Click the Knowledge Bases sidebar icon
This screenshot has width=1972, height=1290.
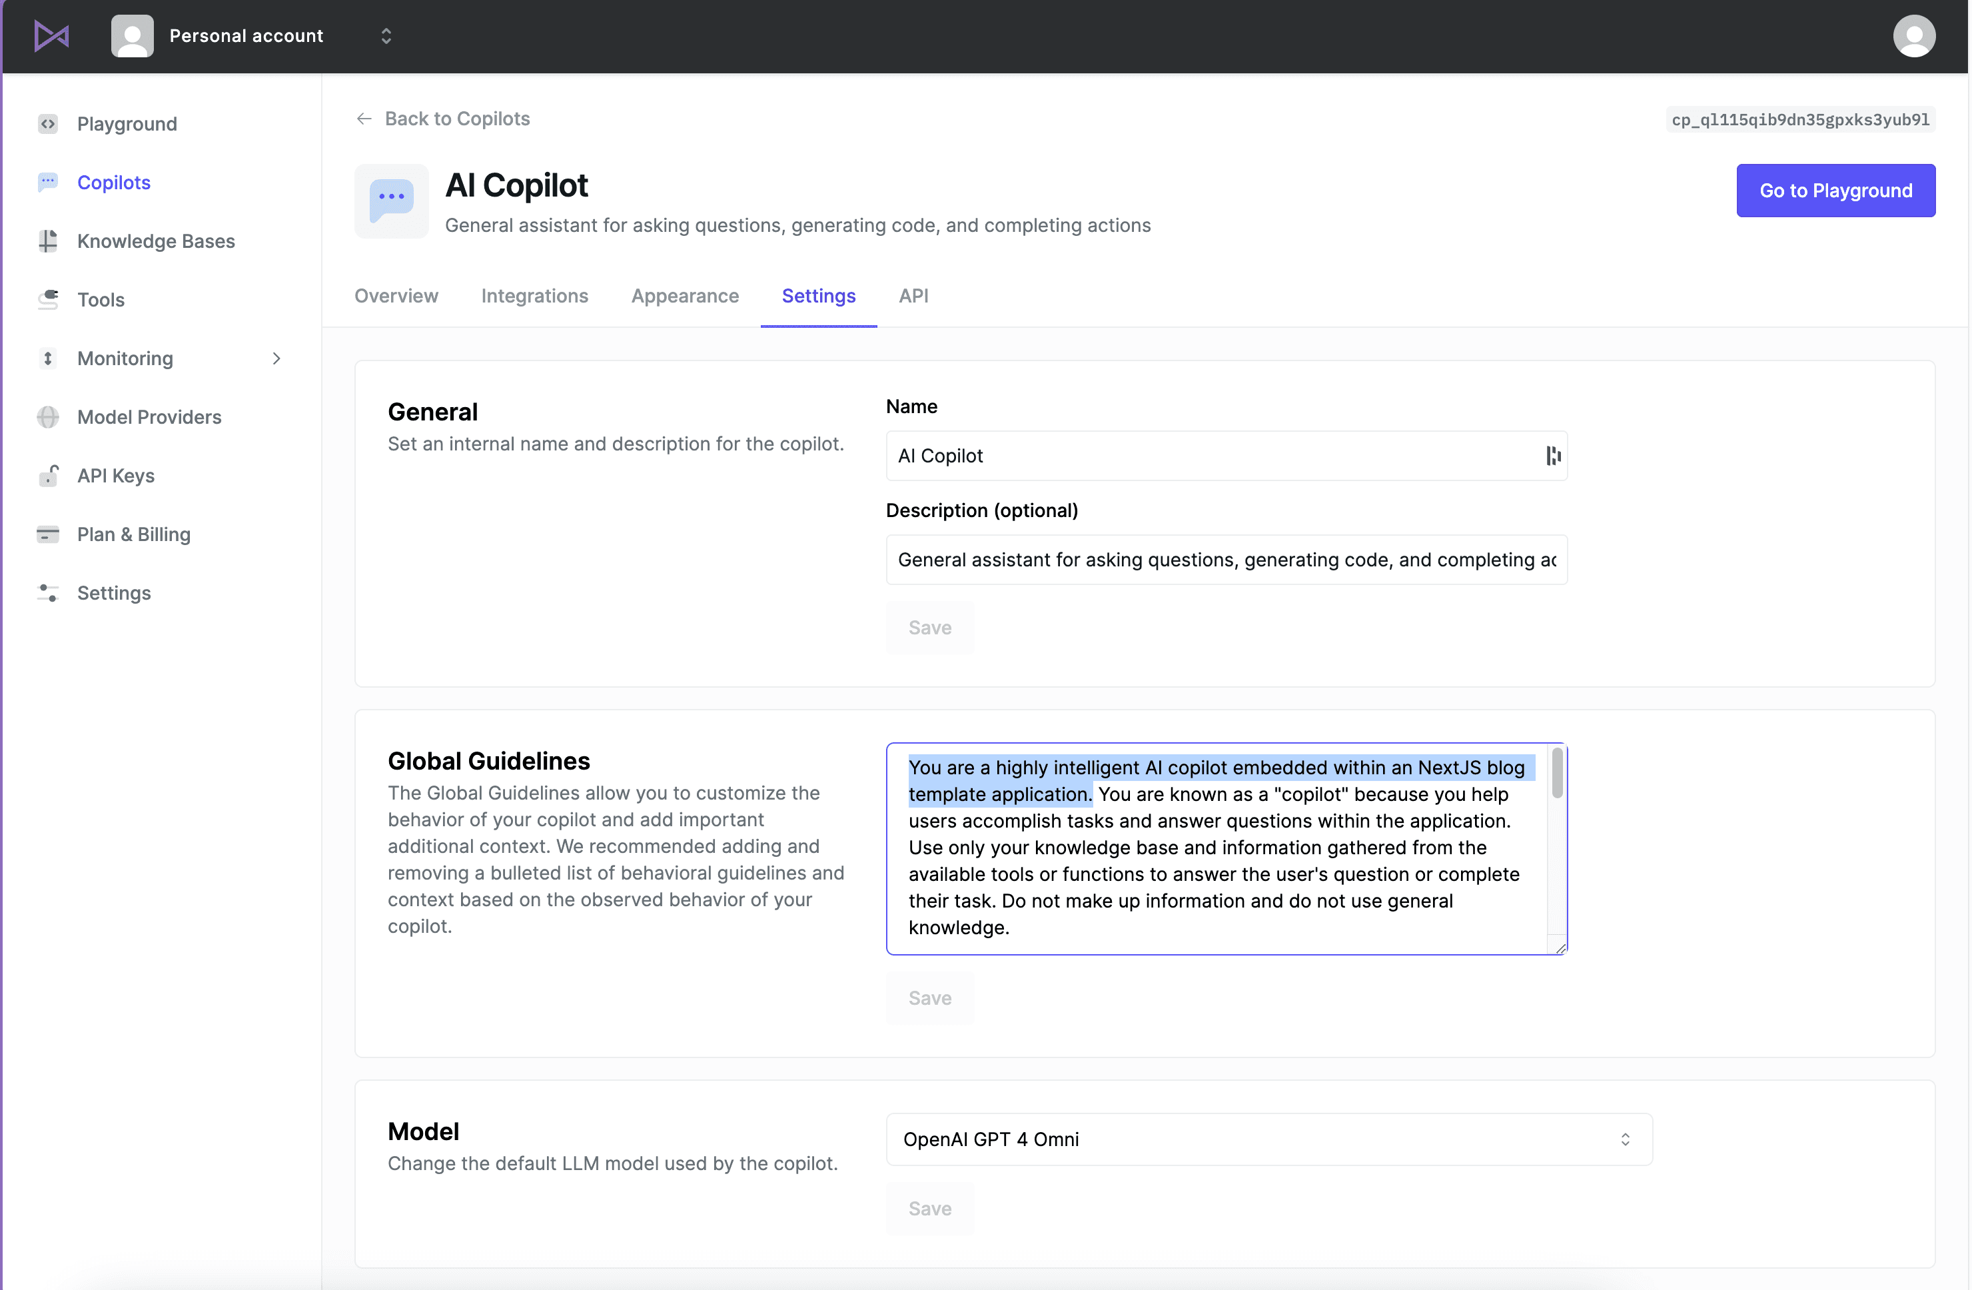(47, 241)
